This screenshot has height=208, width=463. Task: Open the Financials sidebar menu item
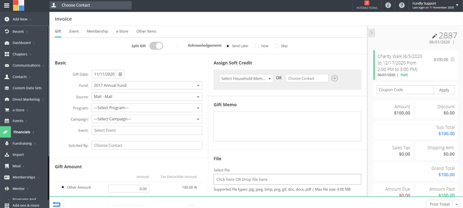pyautogui.click(x=25, y=132)
